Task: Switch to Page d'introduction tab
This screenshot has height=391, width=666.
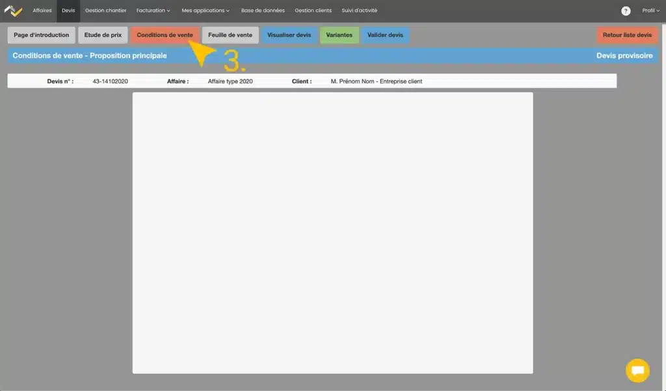Action: (41, 35)
